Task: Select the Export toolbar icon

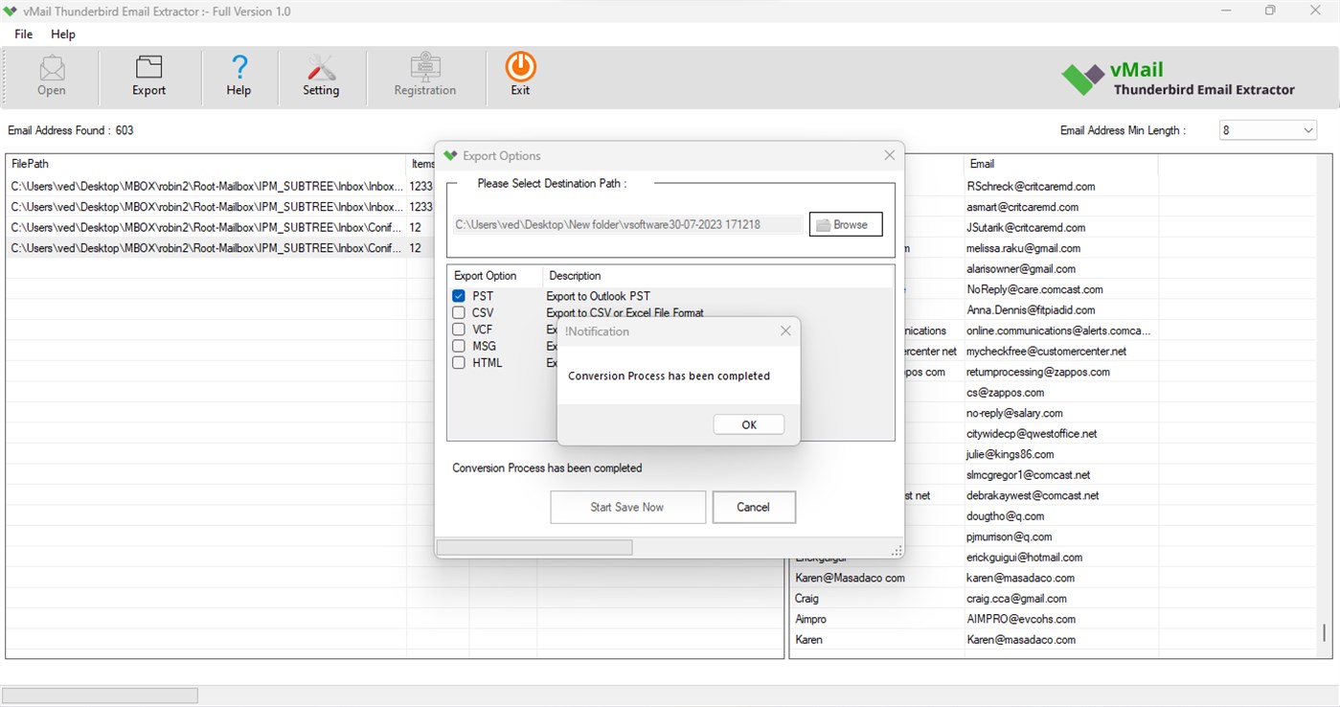Action: pyautogui.click(x=148, y=75)
